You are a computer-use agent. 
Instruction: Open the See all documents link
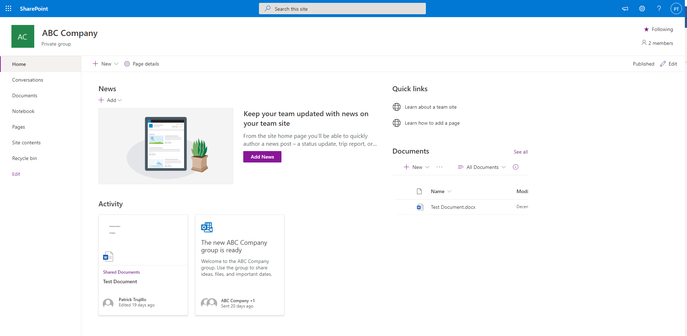point(520,152)
